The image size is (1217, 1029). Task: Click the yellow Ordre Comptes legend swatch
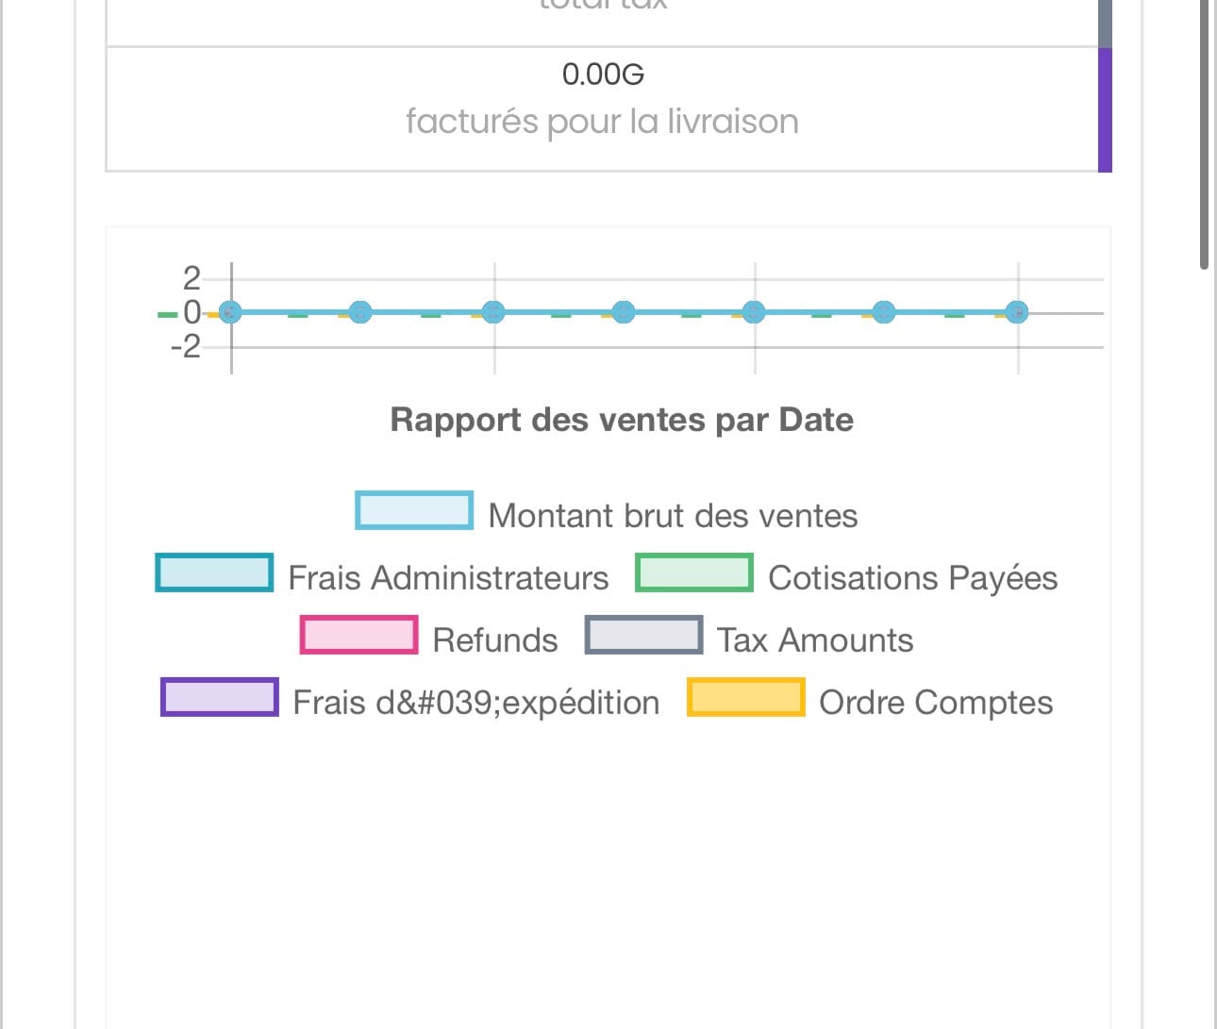coord(745,697)
